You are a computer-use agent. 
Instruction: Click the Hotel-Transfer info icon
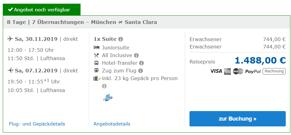[x=141, y=63]
